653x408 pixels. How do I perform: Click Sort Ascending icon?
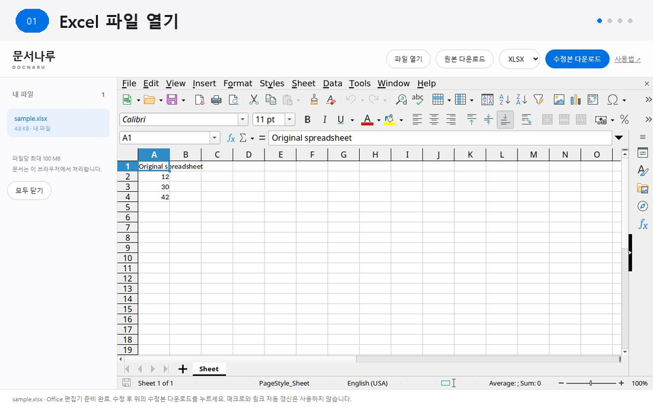tap(505, 99)
